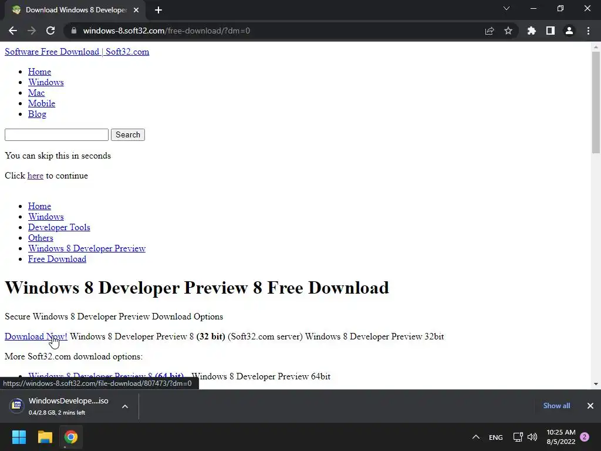Go to the Mobile section
The height and width of the screenshot is (451, 601).
tap(42, 103)
